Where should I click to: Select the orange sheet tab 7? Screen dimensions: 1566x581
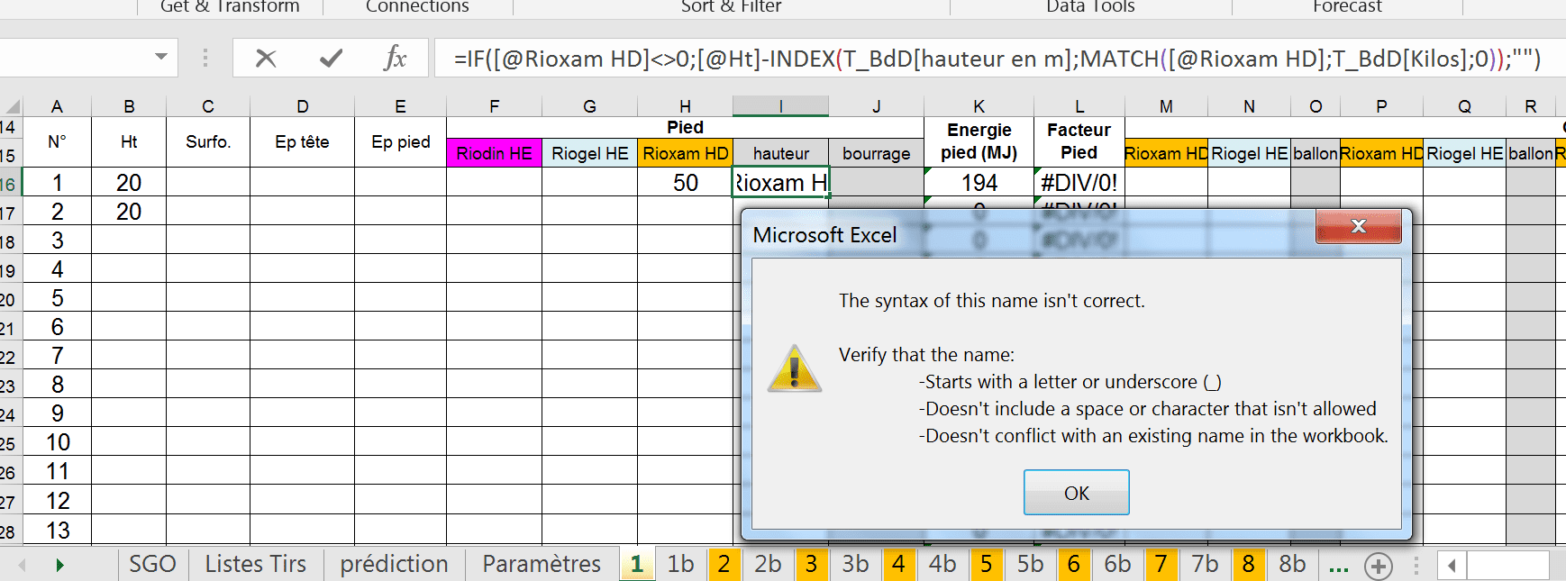pyautogui.click(x=1161, y=564)
